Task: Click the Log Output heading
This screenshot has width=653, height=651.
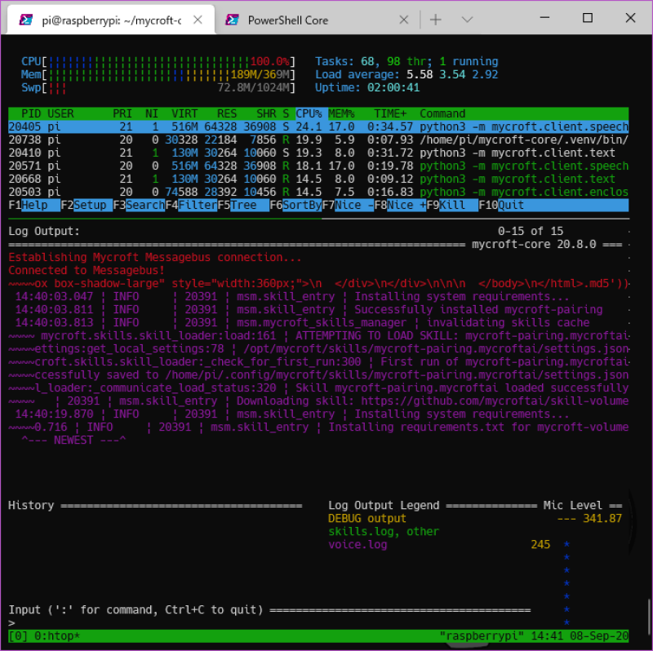Action: (44, 231)
